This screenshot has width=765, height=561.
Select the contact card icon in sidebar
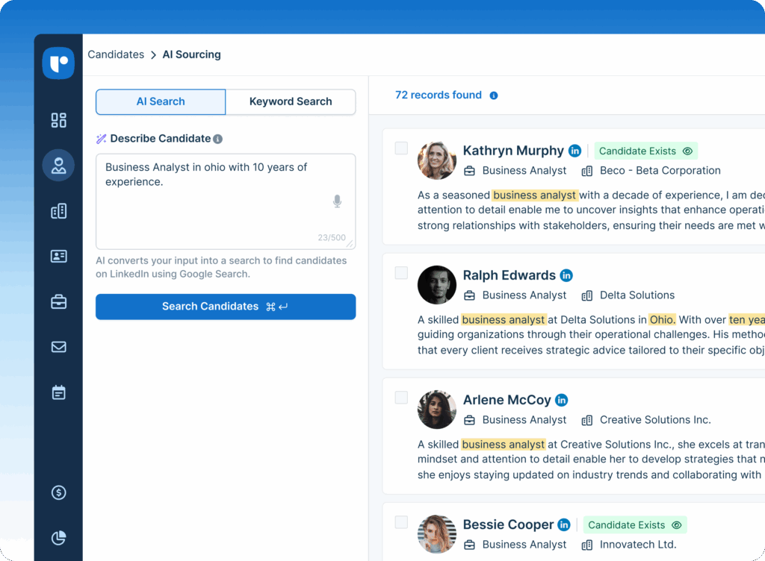[x=58, y=257]
